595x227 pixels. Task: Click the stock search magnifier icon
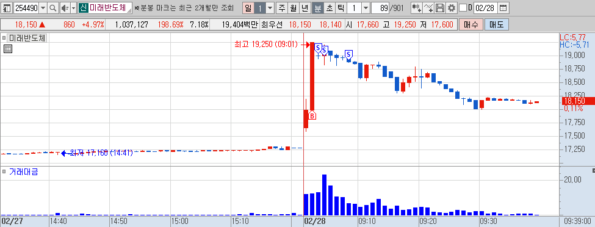(52, 7)
